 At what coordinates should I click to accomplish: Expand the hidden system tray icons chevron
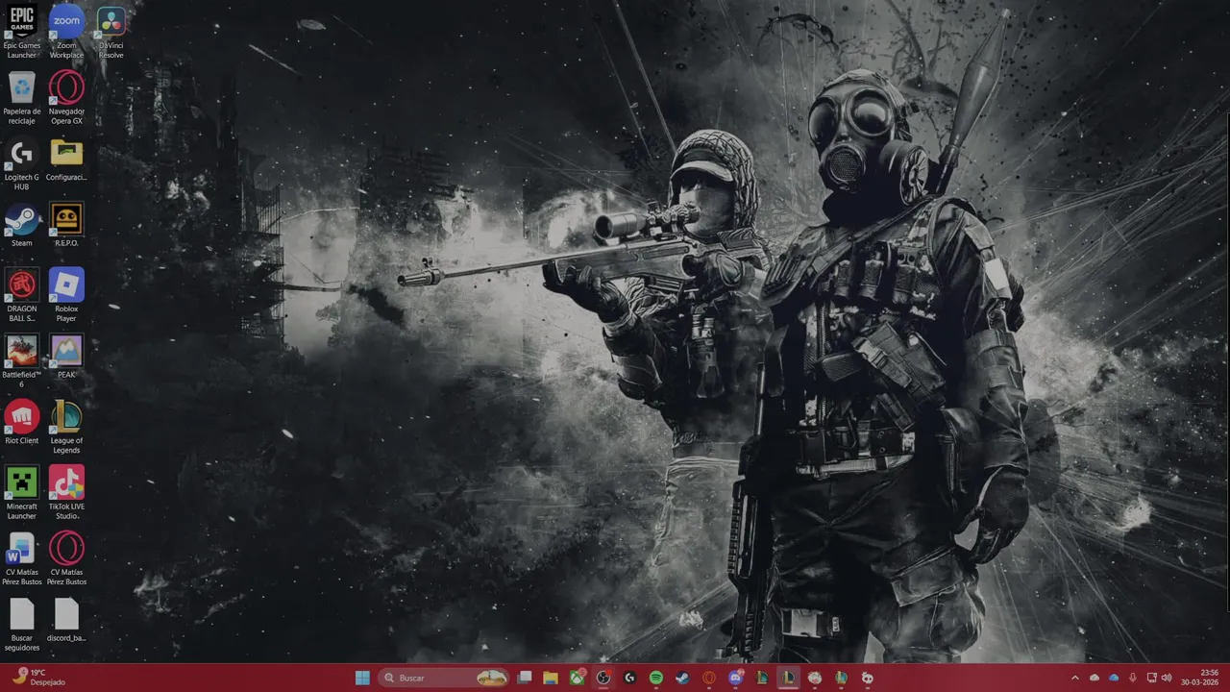[x=1075, y=678]
